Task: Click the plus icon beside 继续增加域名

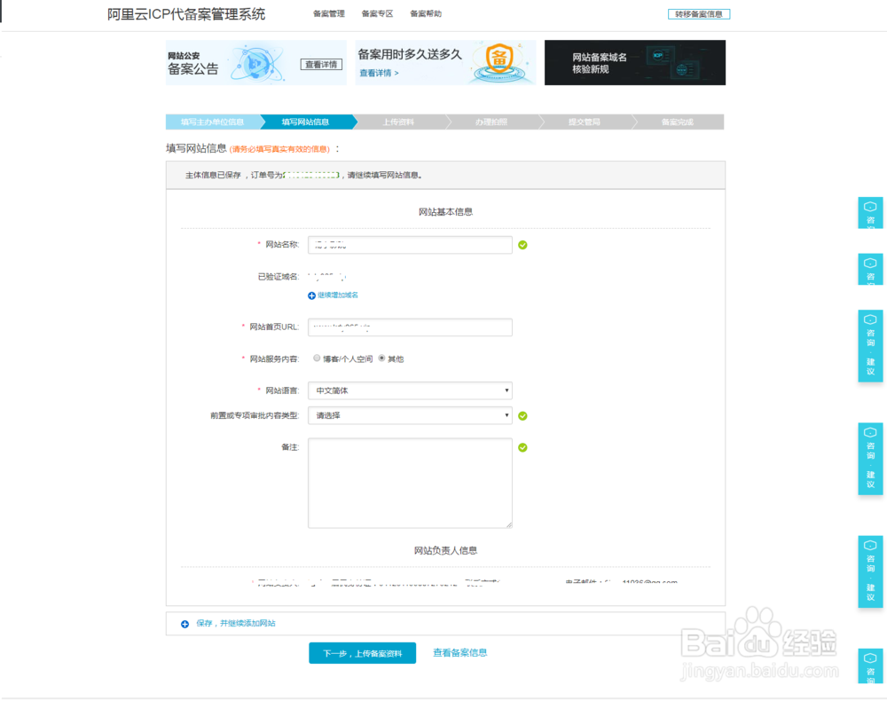Action: pos(311,295)
